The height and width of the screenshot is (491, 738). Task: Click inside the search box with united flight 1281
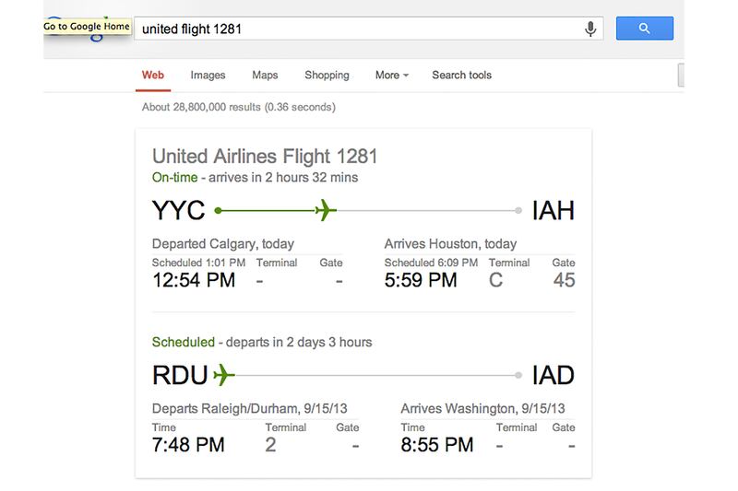360,29
